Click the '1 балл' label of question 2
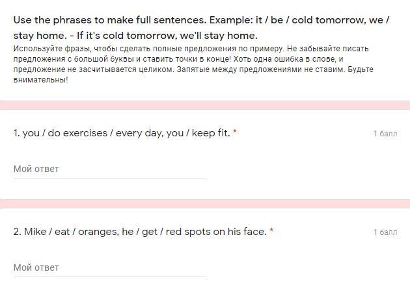410x296 pixels. pyautogui.click(x=385, y=232)
